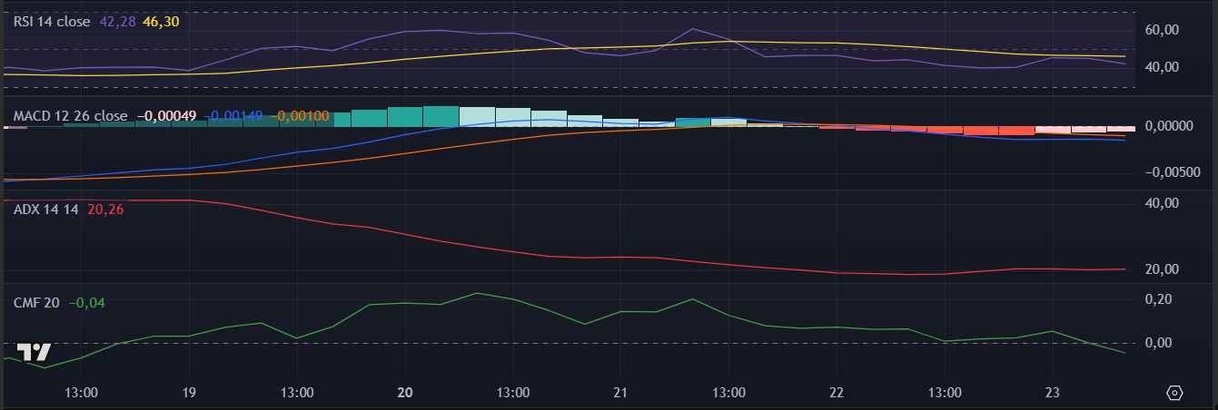Click date label 19 on time axis
This screenshot has height=410, width=1218.
pyautogui.click(x=189, y=393)
